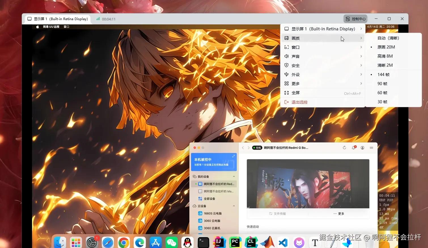The image size is (428, 248).
Task: Click the security shield icon in control menu
Action: (287, 65)
